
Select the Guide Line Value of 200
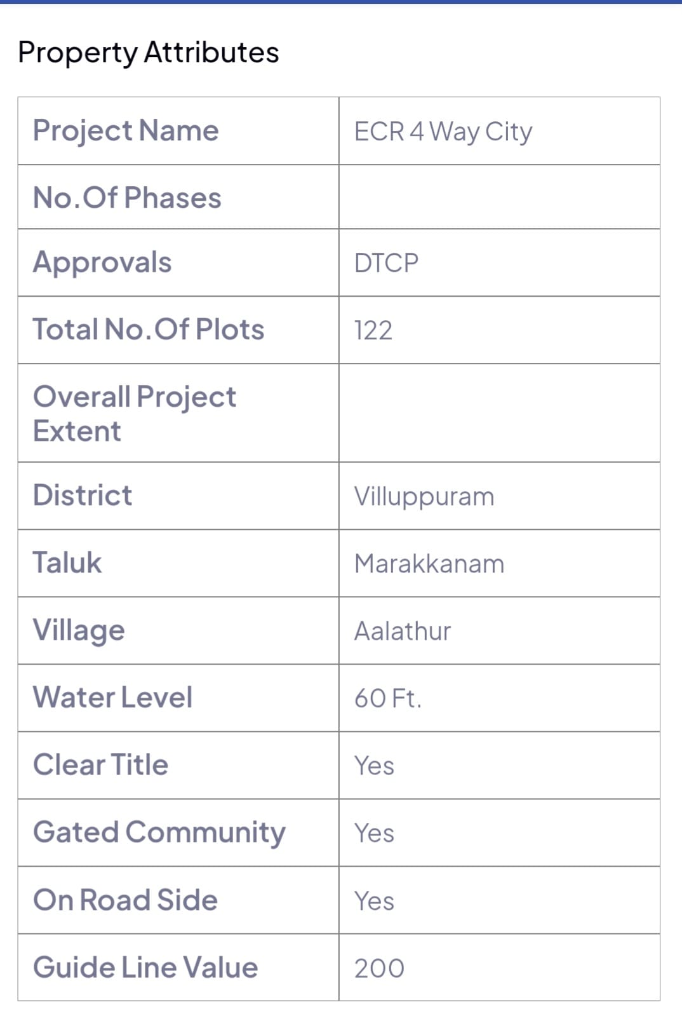[x=379, y=968]
